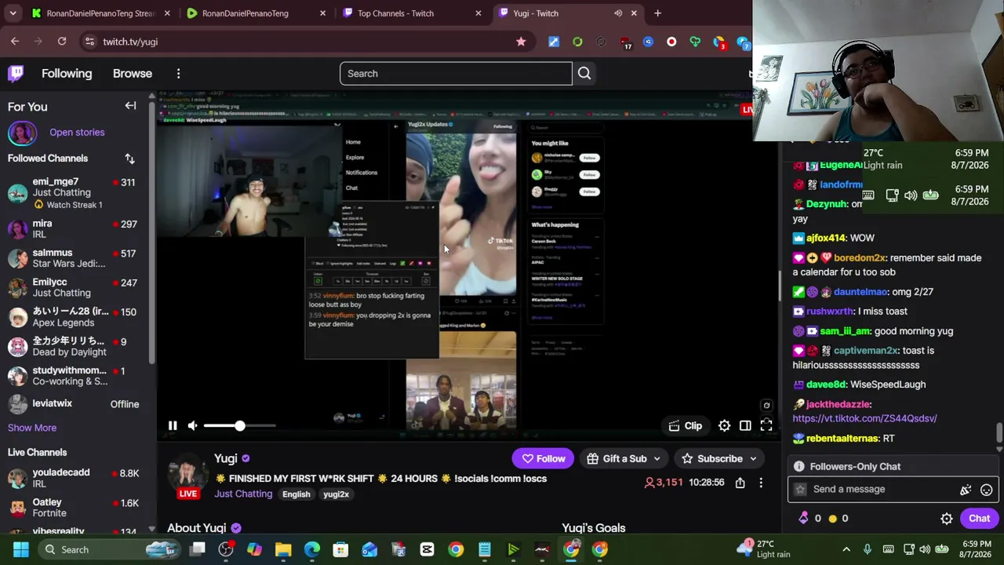1004x565 pixels.
Task: Collapse the For You sidebar
Action: point(130,106)
